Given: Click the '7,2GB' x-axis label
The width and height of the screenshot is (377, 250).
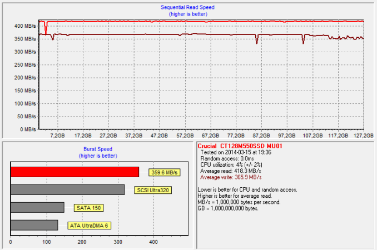Looking at the screenshot, I should [x=57, y=136].
